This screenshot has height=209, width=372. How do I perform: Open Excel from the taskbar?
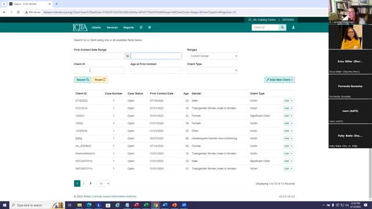146,205
